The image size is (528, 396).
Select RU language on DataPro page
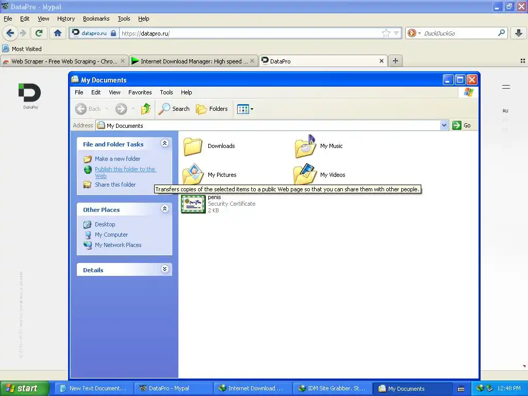pos(505,111)
